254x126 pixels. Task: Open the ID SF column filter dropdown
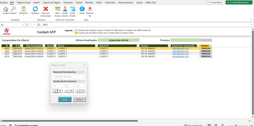22,46
